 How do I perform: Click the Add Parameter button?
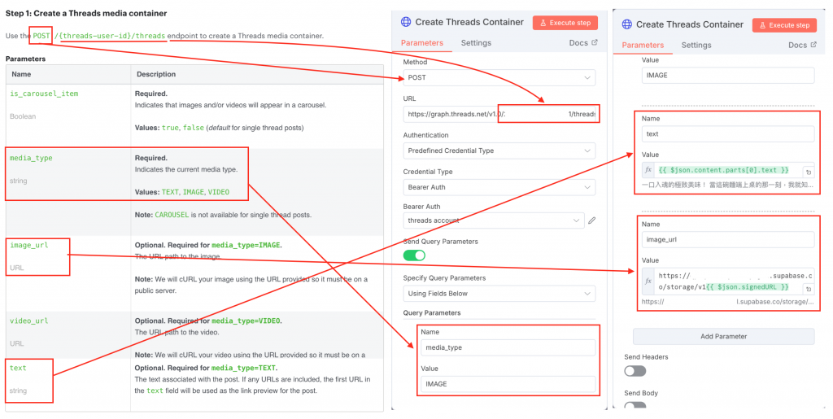[723, 336]
